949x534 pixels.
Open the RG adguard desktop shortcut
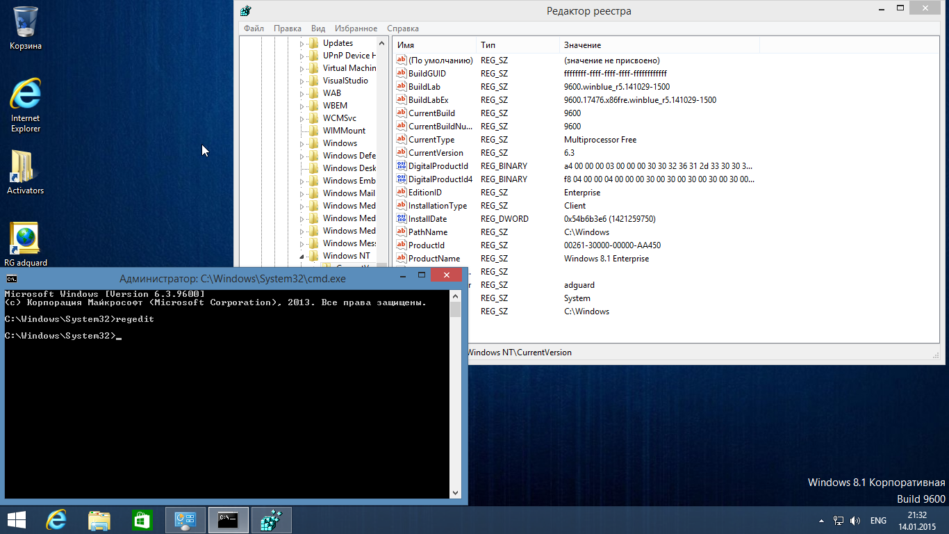26,244
